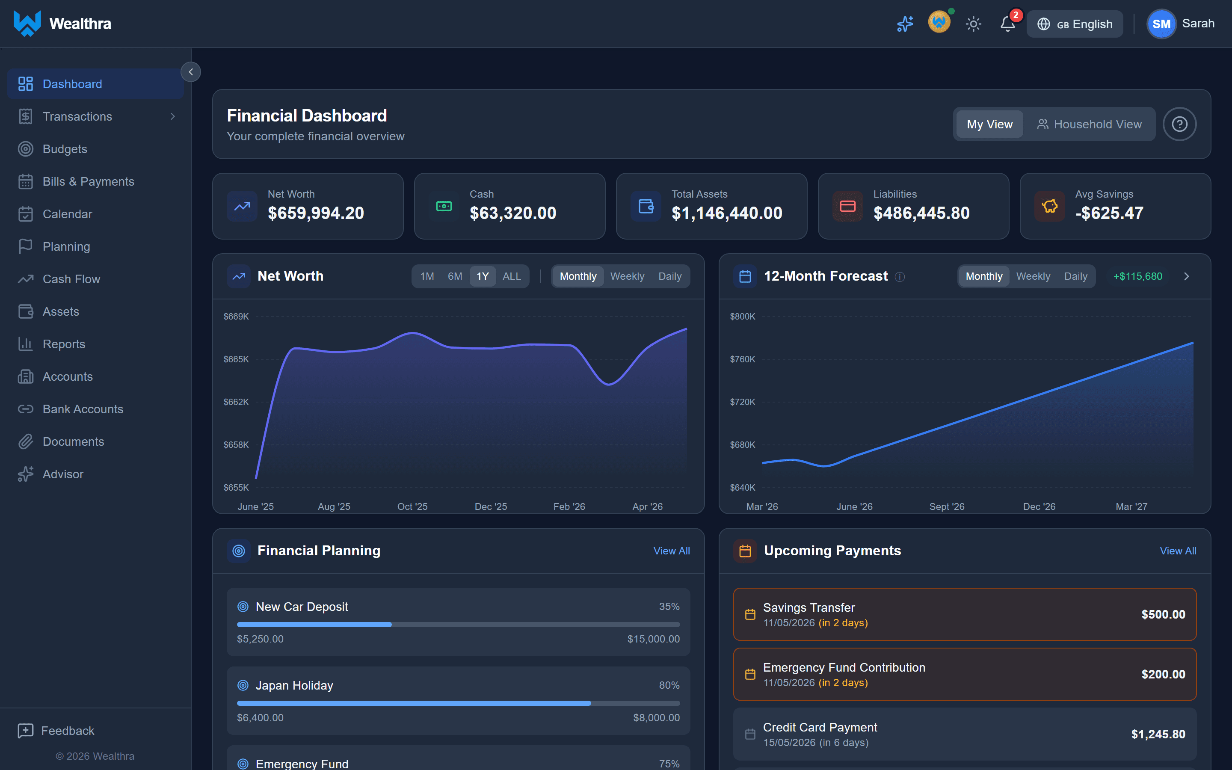Click New Car Deposit progress bar
This screenshot has width=1232, height=770.
[458, 625]
